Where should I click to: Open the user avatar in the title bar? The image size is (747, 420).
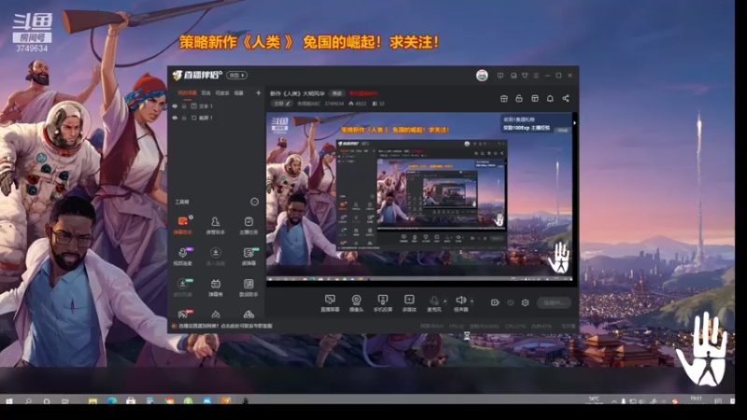point(482,76)
